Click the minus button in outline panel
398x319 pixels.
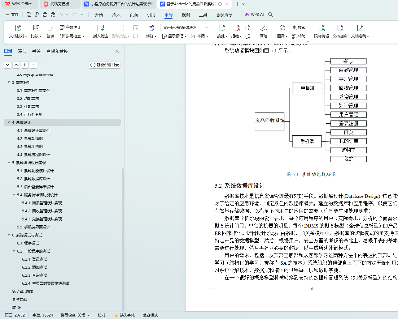[33, 65]
